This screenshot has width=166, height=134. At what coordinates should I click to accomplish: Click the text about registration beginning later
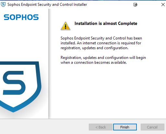(103, 60)
